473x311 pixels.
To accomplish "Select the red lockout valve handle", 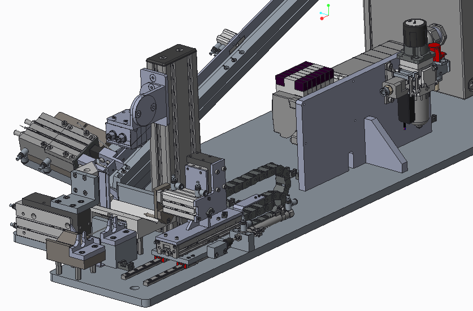I will (436, 52).
